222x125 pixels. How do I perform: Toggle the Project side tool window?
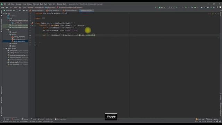coord(1,13)
